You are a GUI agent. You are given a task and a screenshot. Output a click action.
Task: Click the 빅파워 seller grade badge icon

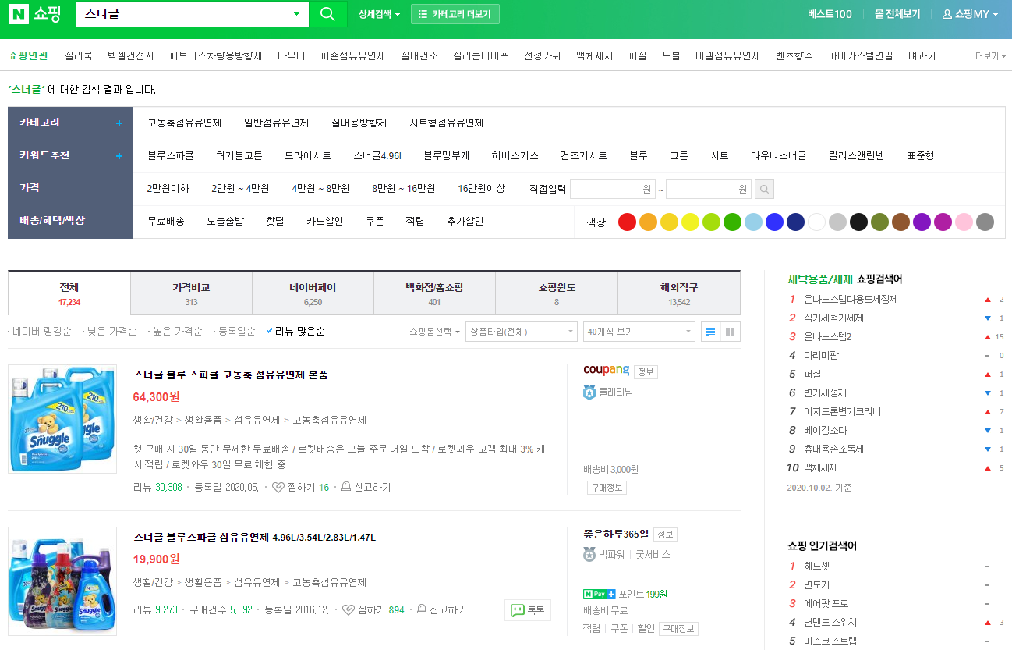point(589,555)
